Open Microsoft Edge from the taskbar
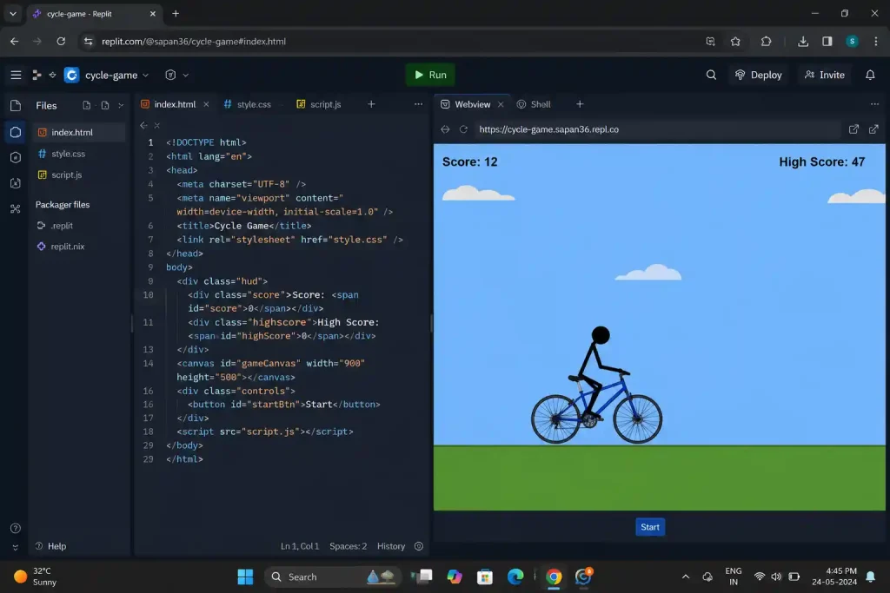 515,577
